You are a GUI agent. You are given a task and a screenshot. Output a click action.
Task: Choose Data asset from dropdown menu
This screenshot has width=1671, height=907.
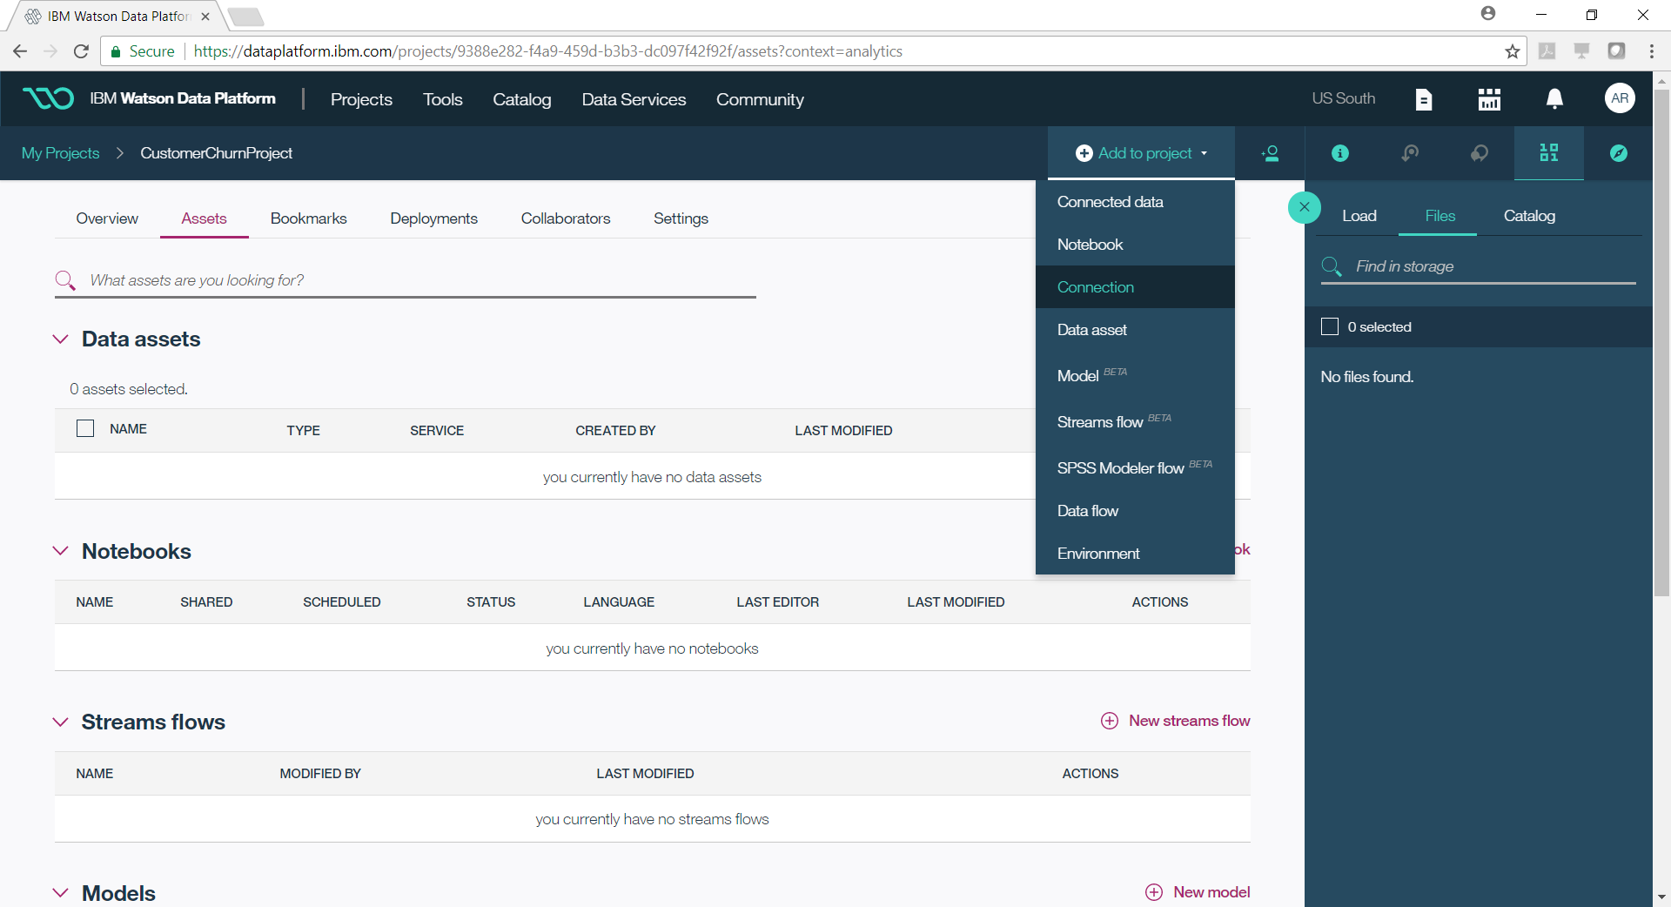1135,330
